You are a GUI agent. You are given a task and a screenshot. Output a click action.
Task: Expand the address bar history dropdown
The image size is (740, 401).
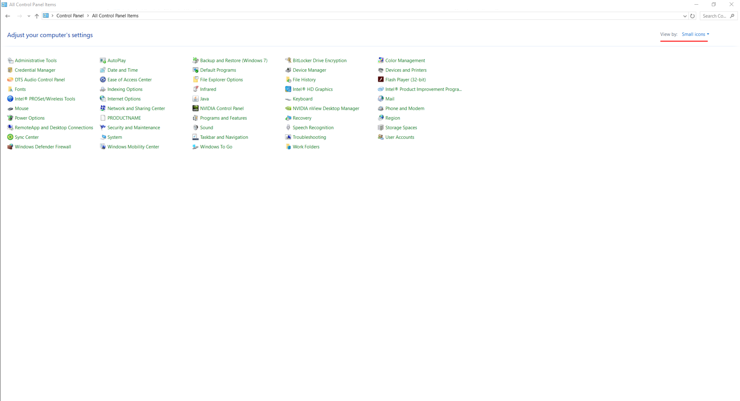coord(685,16)
